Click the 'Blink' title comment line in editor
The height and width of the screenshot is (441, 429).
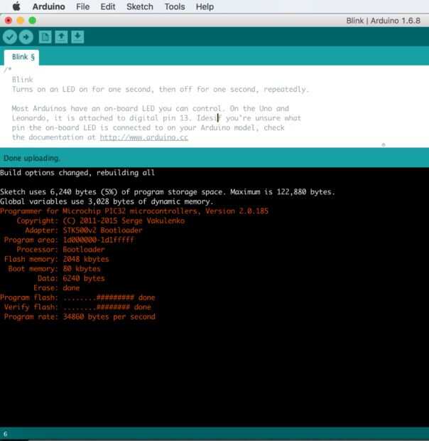tap(23, 80)
